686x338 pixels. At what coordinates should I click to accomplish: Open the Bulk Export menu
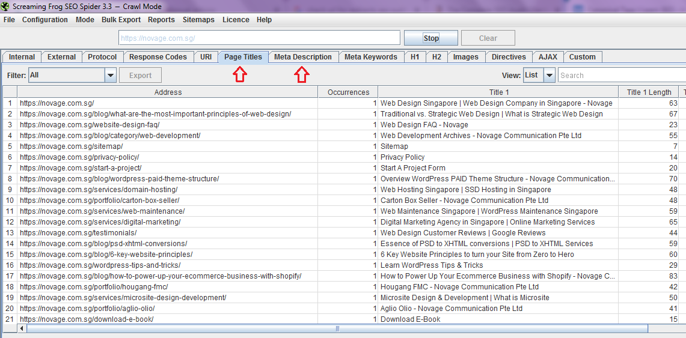(x=121, y=20)
